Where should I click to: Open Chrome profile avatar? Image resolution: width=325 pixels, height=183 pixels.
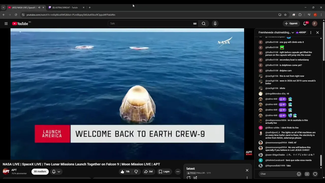coord(315,15)
